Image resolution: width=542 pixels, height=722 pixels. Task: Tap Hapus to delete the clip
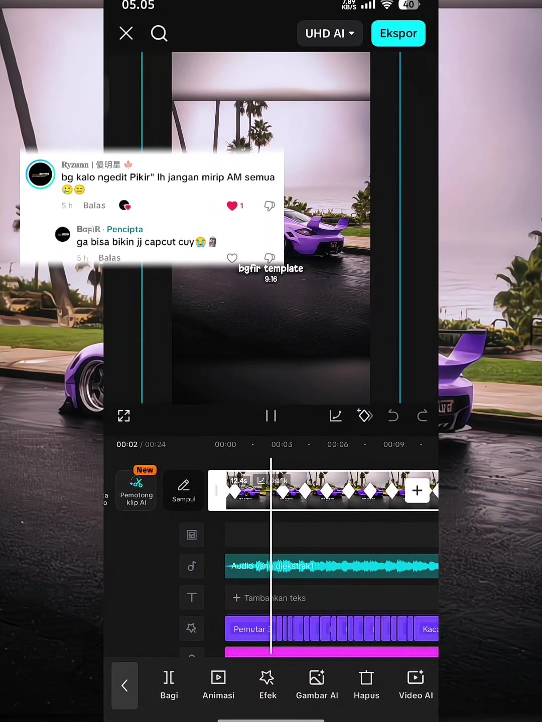tap(366, 685)
